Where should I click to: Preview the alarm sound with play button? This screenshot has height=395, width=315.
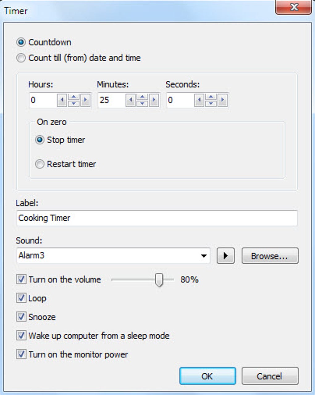point(225,256)
